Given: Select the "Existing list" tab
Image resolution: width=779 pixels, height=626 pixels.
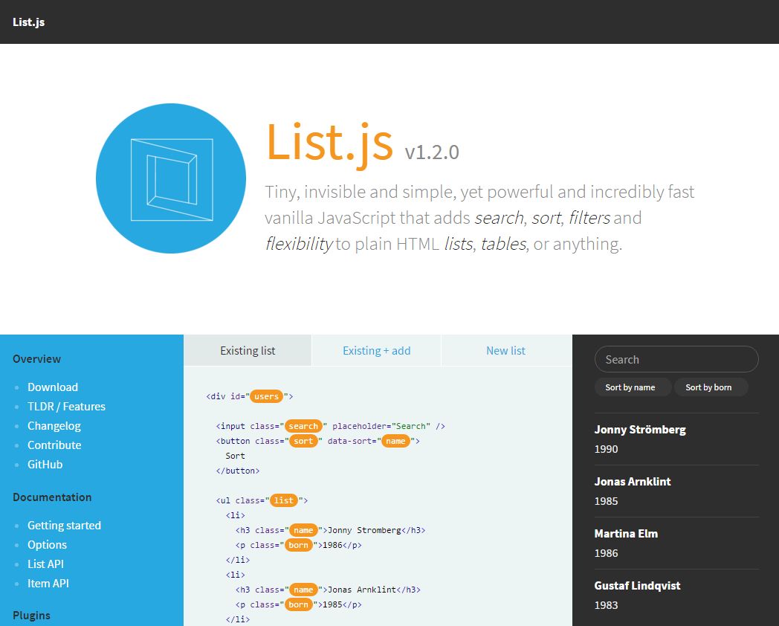Looking at the screenshot, I should coord(248,350).
